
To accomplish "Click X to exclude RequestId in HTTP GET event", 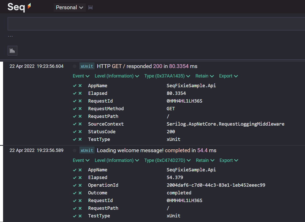I will click(x=80, y=101).
